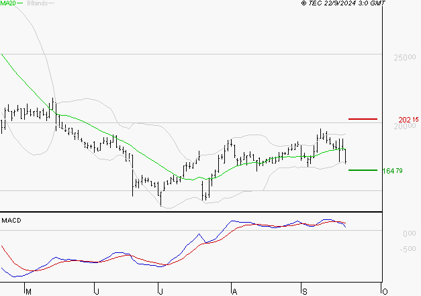Click the MACD 000 zero axis label
The width and height of the screenshot is (421, 296).
tap(409, 233)
